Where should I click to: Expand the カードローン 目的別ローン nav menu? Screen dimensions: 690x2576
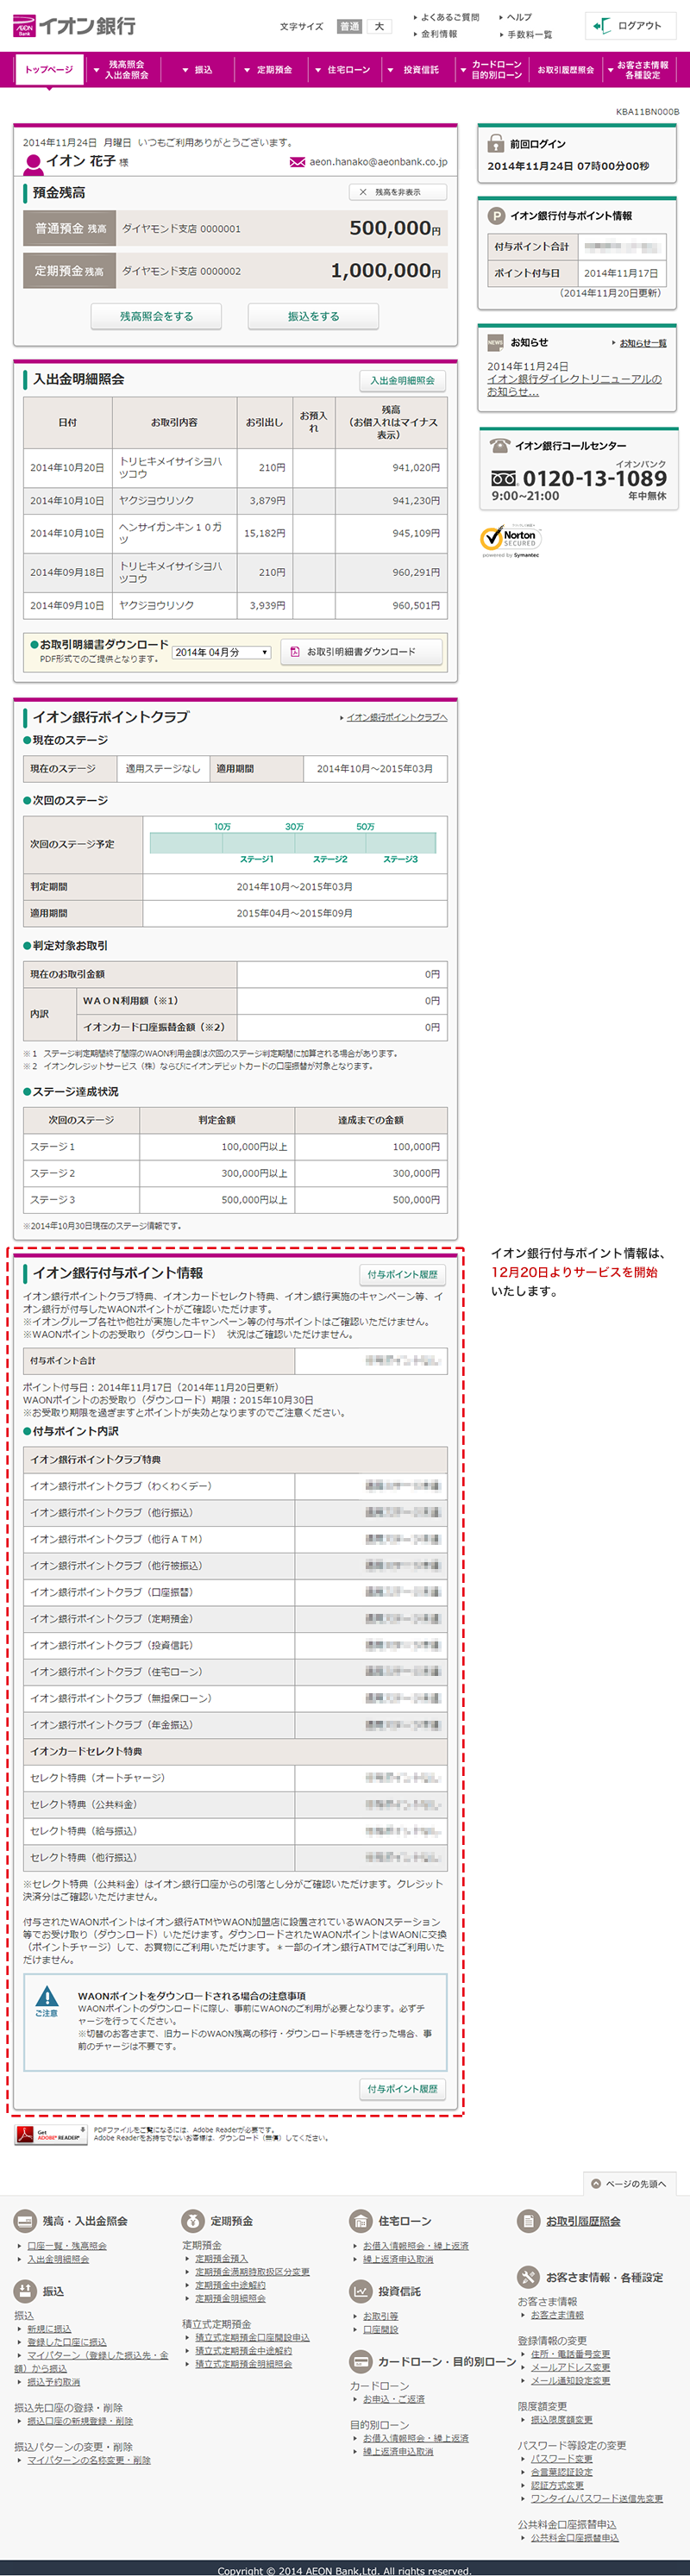tap(492, 70)
